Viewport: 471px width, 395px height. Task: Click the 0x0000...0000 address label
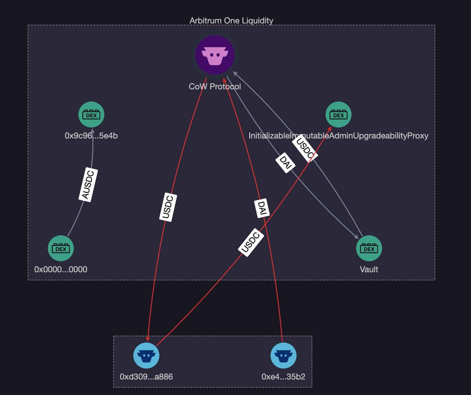(61, 269)
